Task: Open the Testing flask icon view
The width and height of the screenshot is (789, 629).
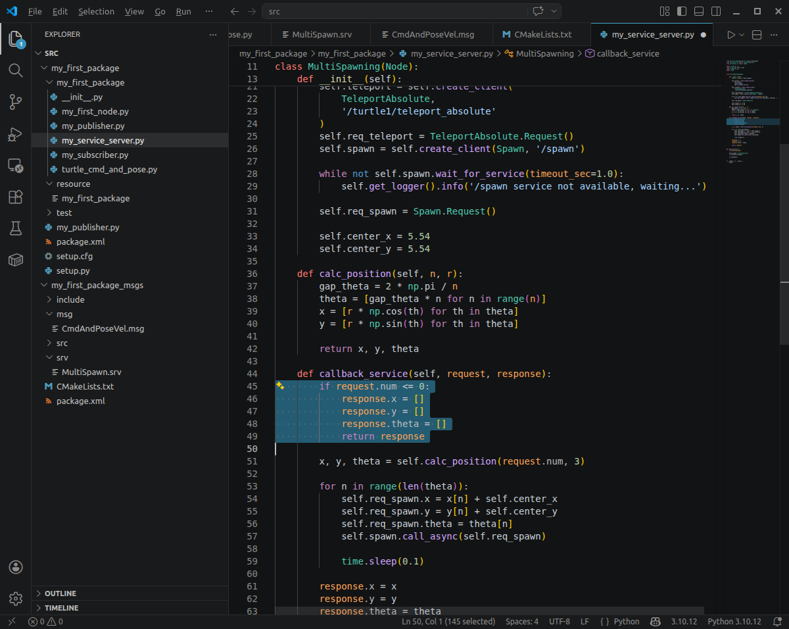Action: (x=16, y=228)
